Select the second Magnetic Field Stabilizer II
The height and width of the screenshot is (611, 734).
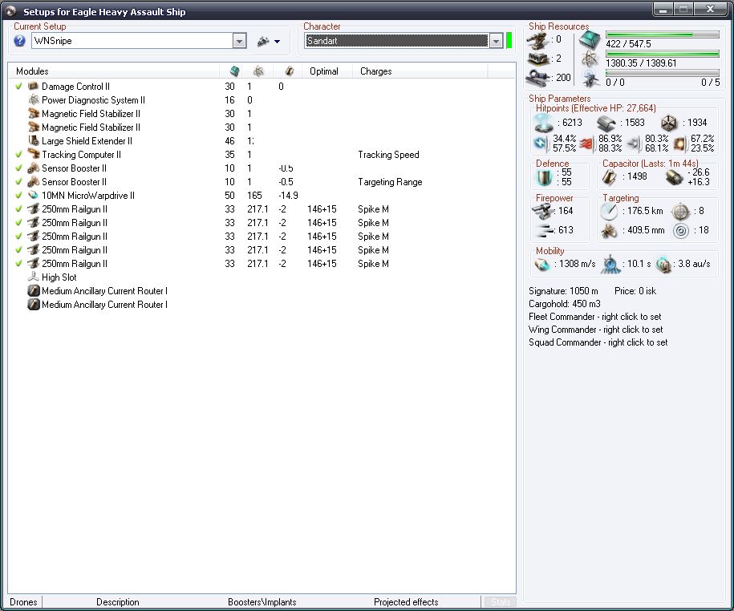(91, 127)
